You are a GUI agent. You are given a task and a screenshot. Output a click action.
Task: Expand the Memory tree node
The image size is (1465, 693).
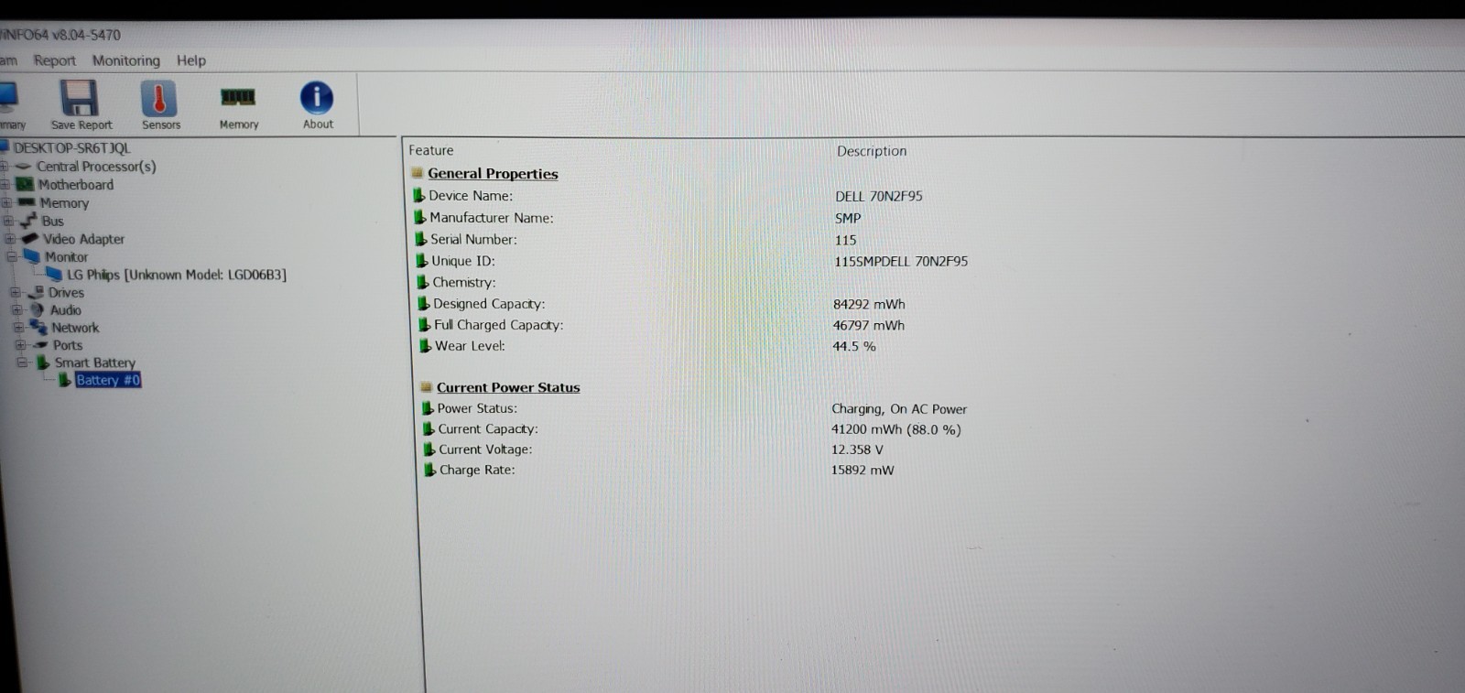tap(6, 203)
